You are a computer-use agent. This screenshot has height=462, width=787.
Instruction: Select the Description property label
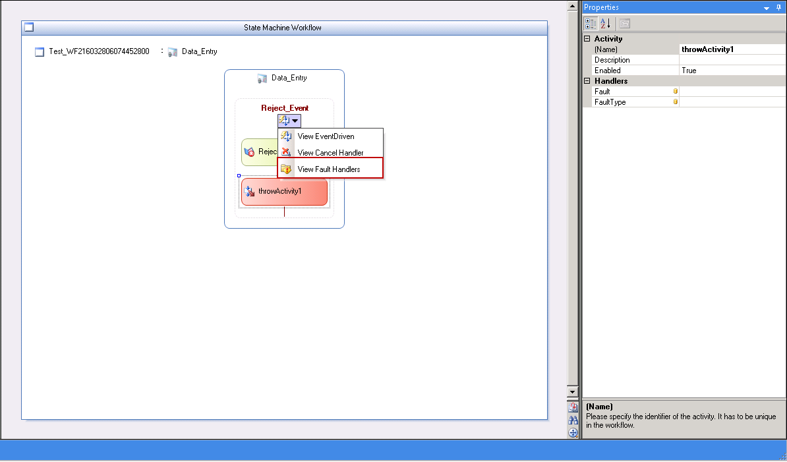[612, 60]
